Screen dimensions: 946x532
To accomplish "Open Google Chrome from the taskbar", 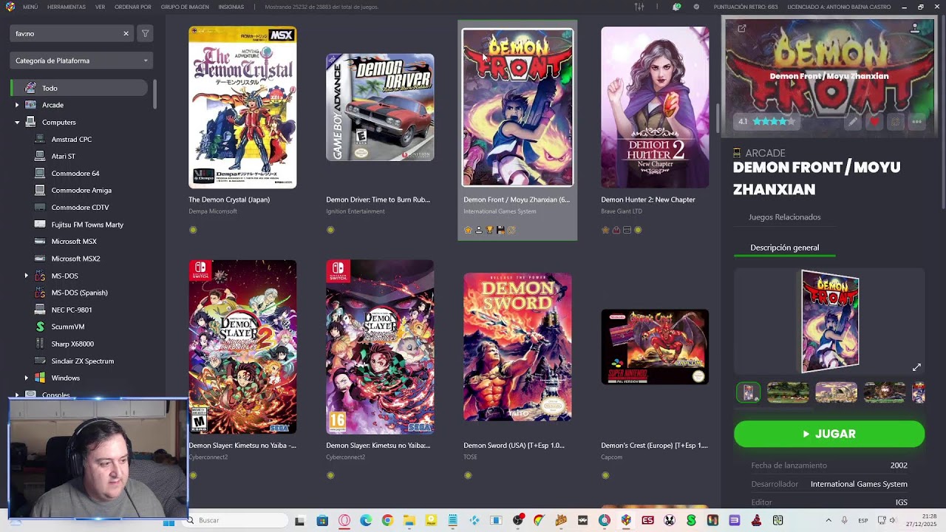I will [387, 520].
